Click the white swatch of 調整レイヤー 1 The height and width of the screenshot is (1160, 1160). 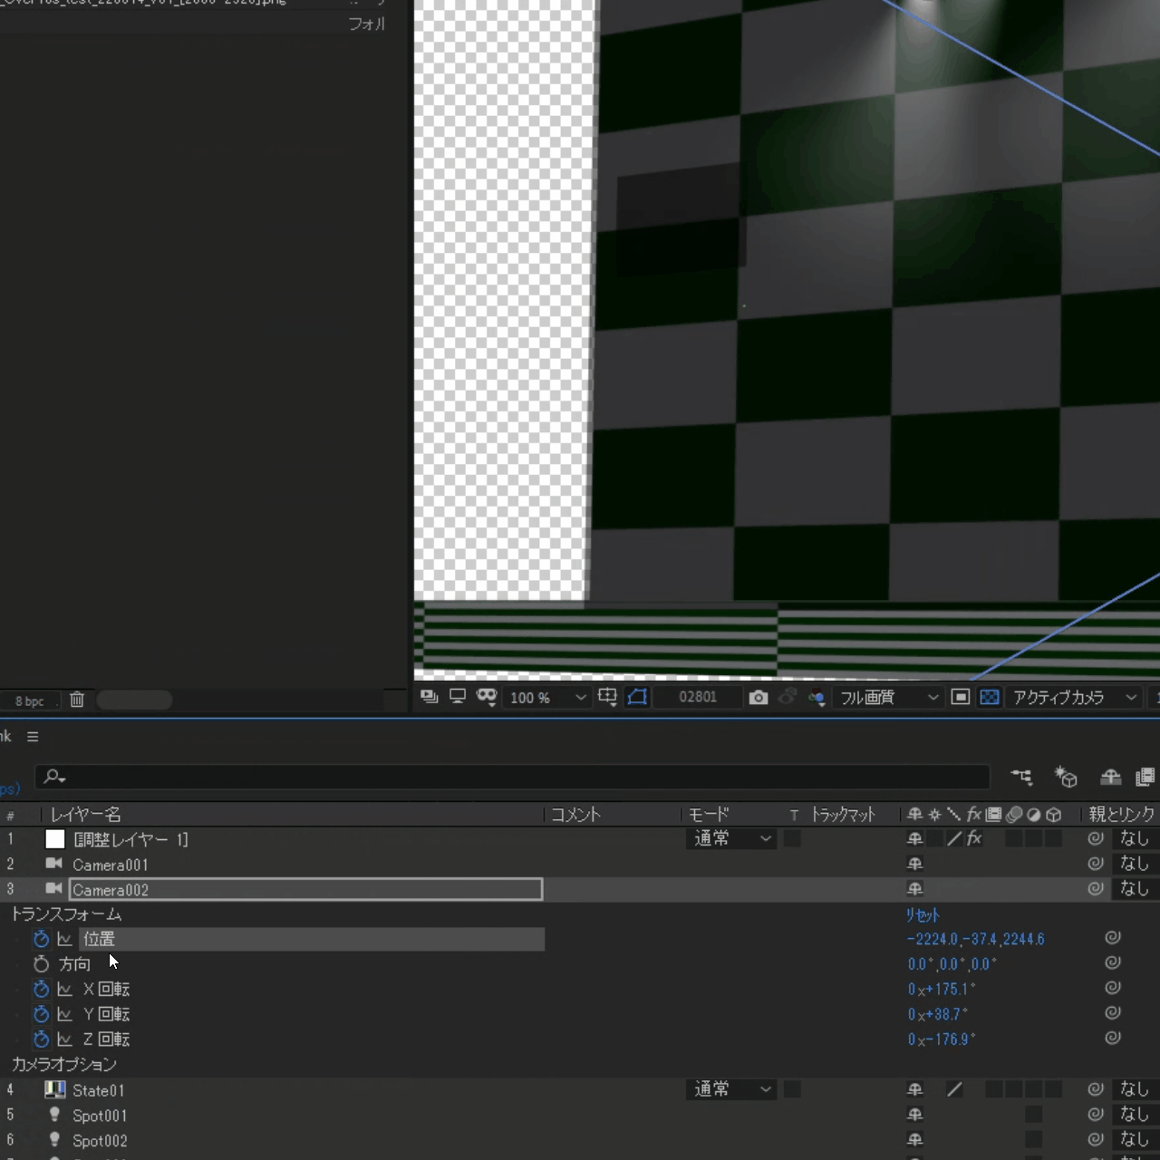pos(55,839)
